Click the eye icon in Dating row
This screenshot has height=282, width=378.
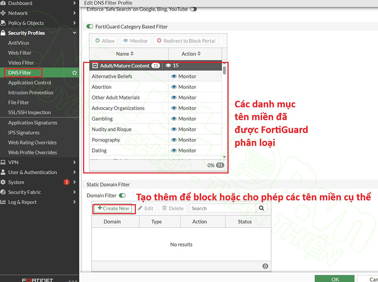[174, 150]
